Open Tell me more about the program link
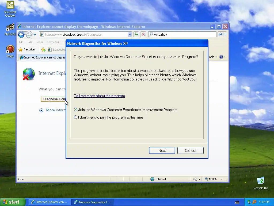Viewport: 274px width, 206px height. (x=99, y=96)
